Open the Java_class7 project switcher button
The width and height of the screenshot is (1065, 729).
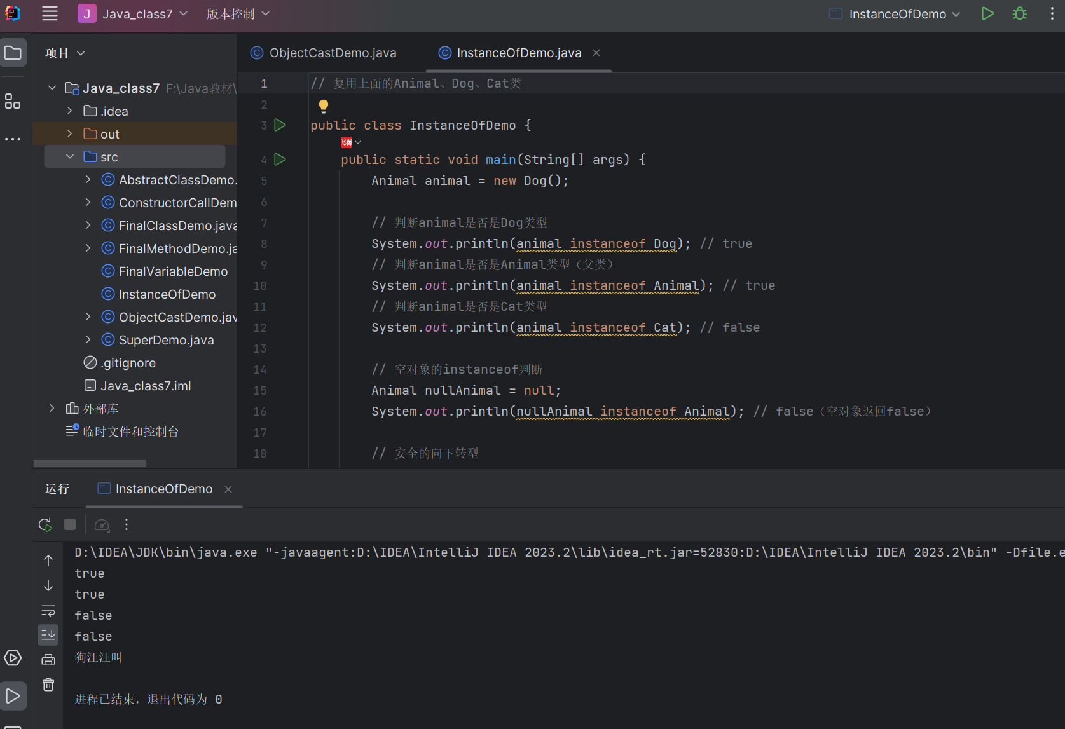pyautogui.click(x=133, y=14)
